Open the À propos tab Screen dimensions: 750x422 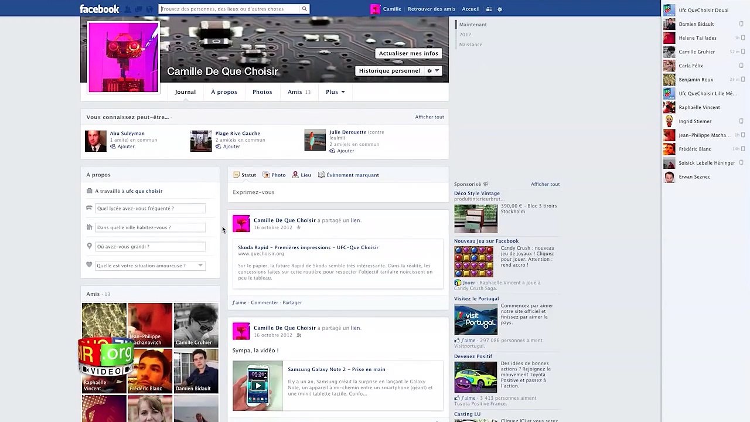pos(224,92)
